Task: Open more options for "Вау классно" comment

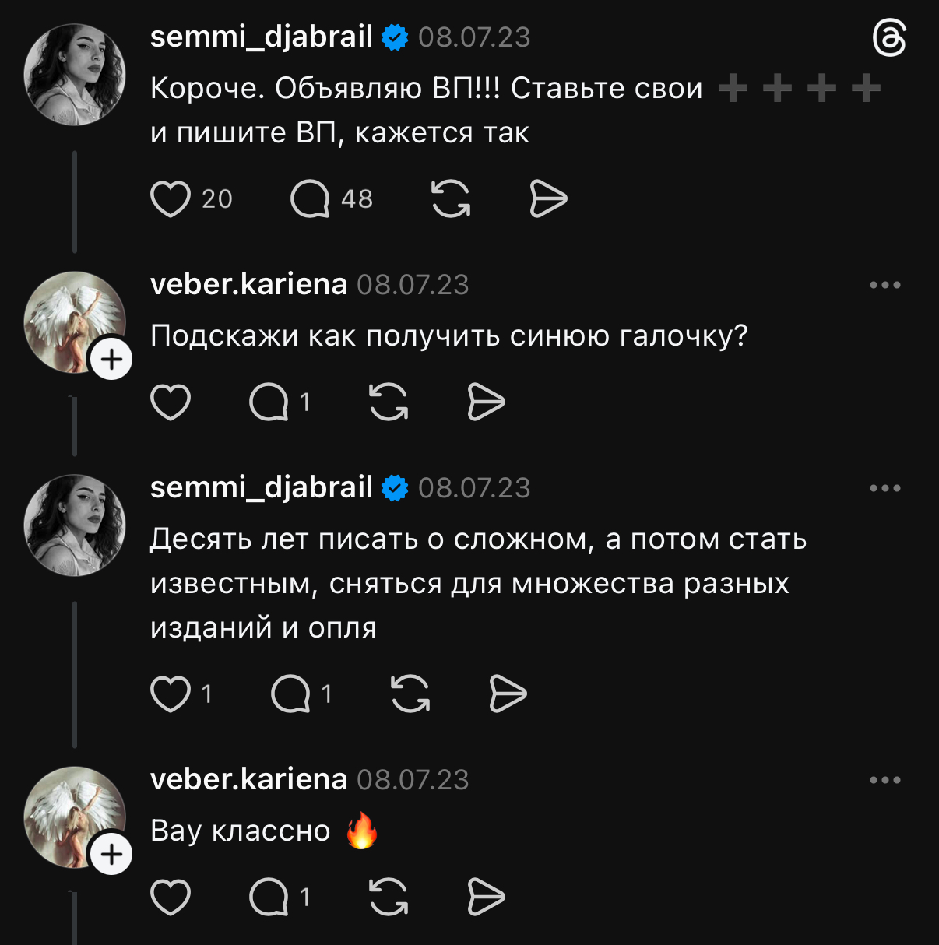Action: [885, 780]
